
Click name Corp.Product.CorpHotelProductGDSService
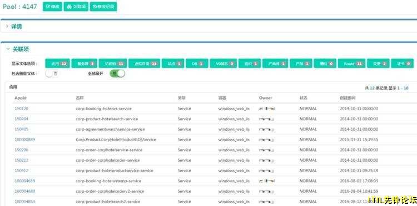point(116,140)
